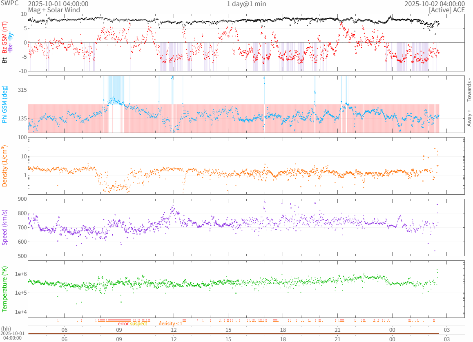Click the start date 2025-10-01 04:00:00 at top
Image resolution: width=473 pixels, height=342 pixels.
(x=58, y=4)
